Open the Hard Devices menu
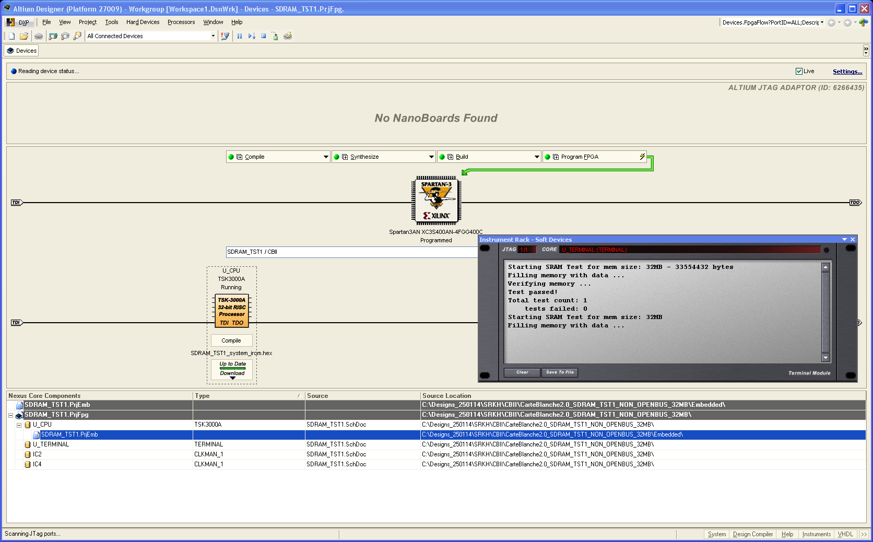Image resolution: width=873 pixels, height=542 pixels. click(x=143, y=22)
